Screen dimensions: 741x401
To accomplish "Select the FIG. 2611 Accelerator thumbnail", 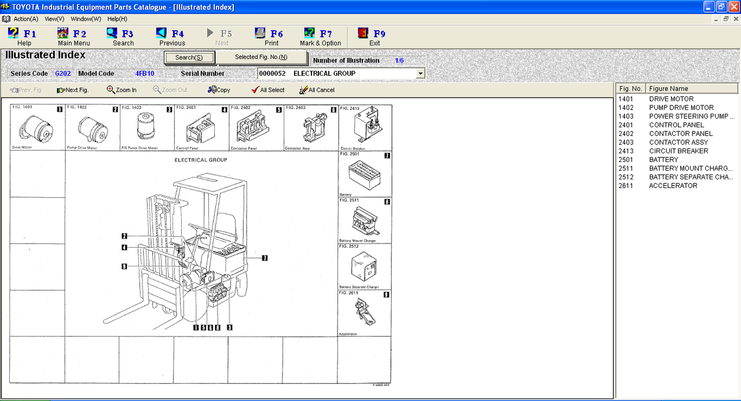I will pos(365,313).
